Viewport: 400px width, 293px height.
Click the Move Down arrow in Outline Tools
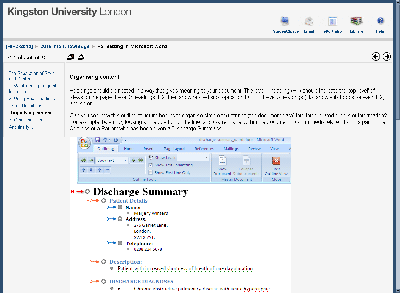(x=91, y=170)
